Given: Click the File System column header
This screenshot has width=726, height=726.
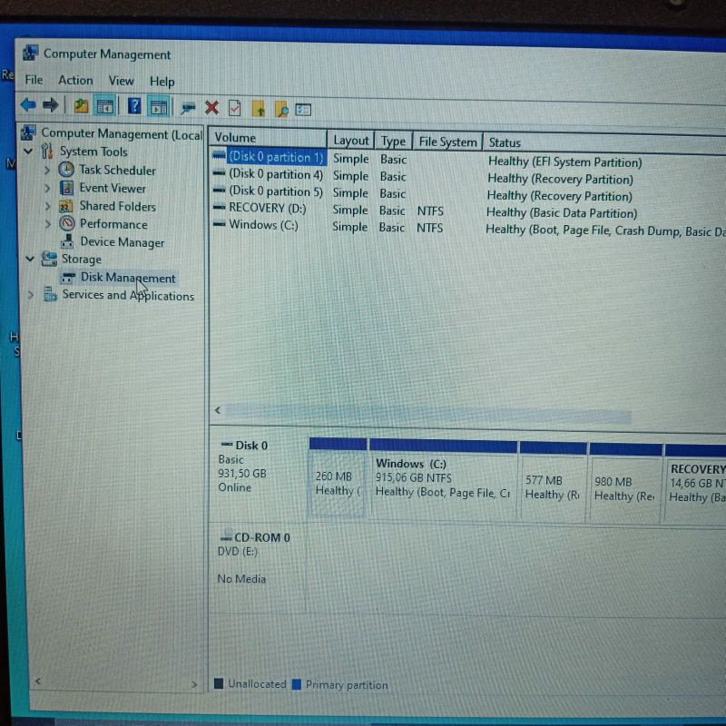Looking at the screenshot, I should [447, 142].
